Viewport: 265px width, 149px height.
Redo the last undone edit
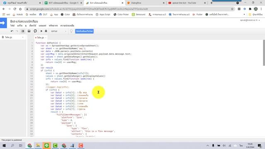(17, 31)
